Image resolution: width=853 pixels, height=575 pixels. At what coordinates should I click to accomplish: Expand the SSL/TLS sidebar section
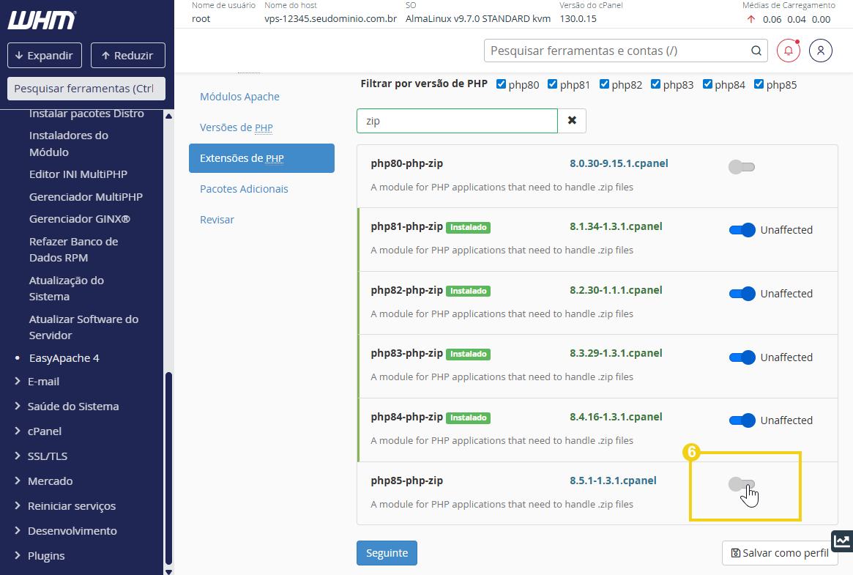tap(48, 456)
